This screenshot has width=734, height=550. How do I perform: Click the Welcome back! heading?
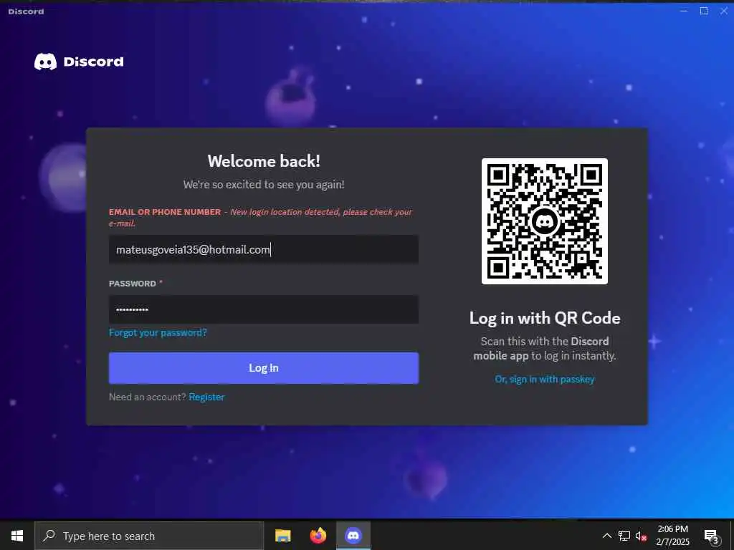point(264,161)
